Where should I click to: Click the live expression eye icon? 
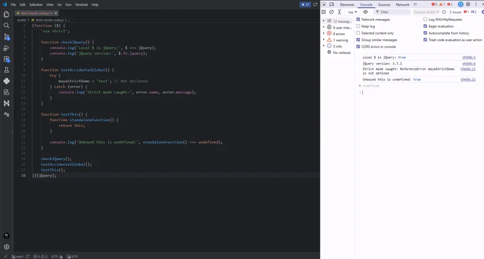[x=365, y=12]
